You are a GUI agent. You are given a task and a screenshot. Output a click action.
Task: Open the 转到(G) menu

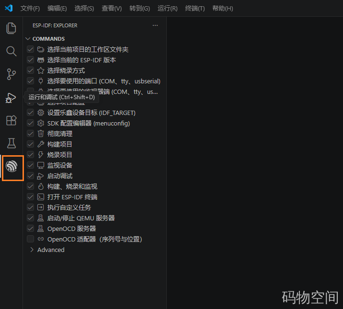(x=139, y=9)
